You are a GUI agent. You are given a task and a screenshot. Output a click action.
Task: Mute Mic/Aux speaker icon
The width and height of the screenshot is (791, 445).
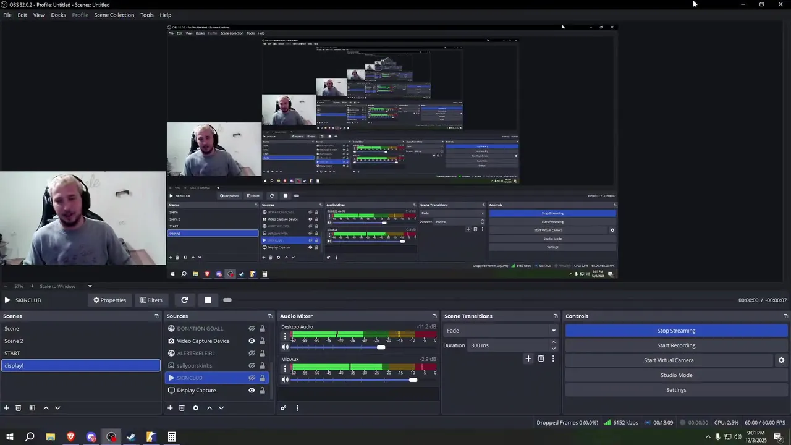point(285,379)
